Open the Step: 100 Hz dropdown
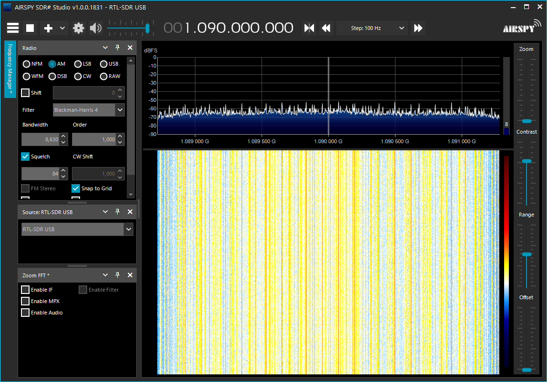Viewport: 547px width, 382px height. pos(372,28)
